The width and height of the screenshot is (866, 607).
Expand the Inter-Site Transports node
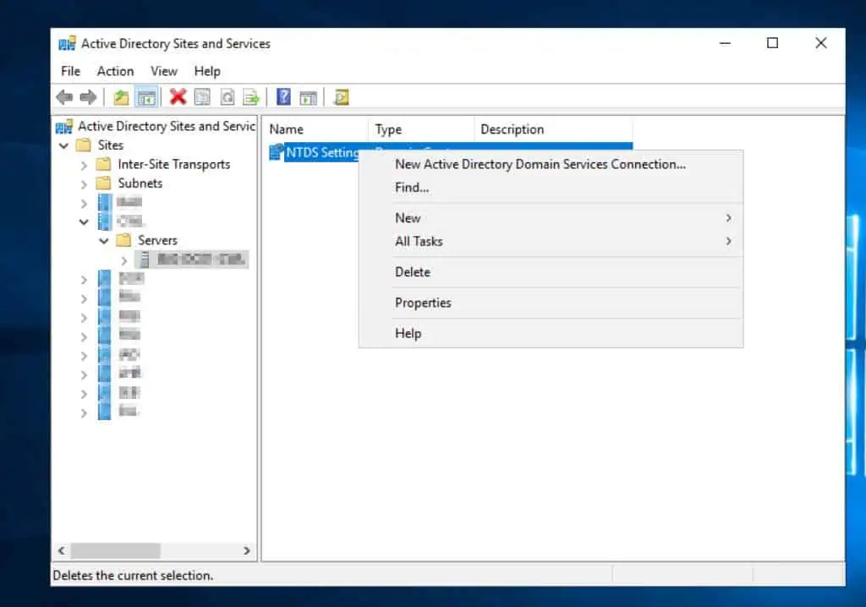pyautogui.click(x=84, y=165)
